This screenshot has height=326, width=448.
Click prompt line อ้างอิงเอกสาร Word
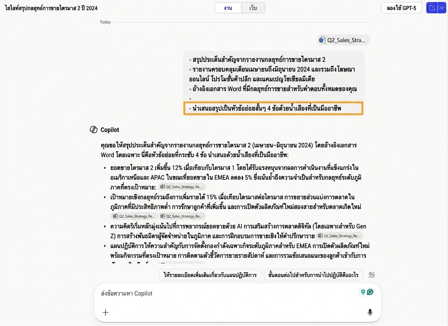[273, 89]
